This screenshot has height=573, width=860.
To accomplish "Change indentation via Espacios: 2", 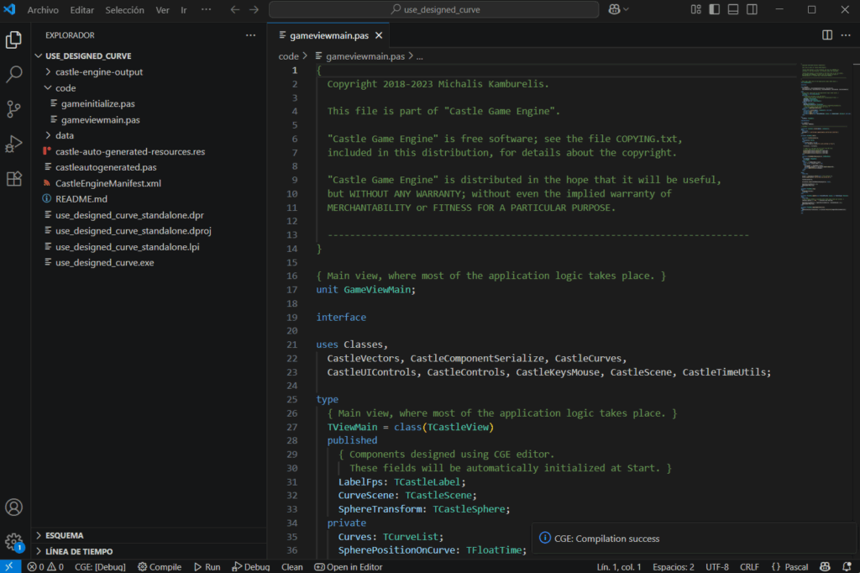I will point(673,567).
